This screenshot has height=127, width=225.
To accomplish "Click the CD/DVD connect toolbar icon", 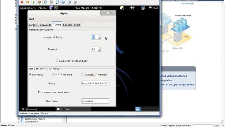I will (x=69, y=2).
